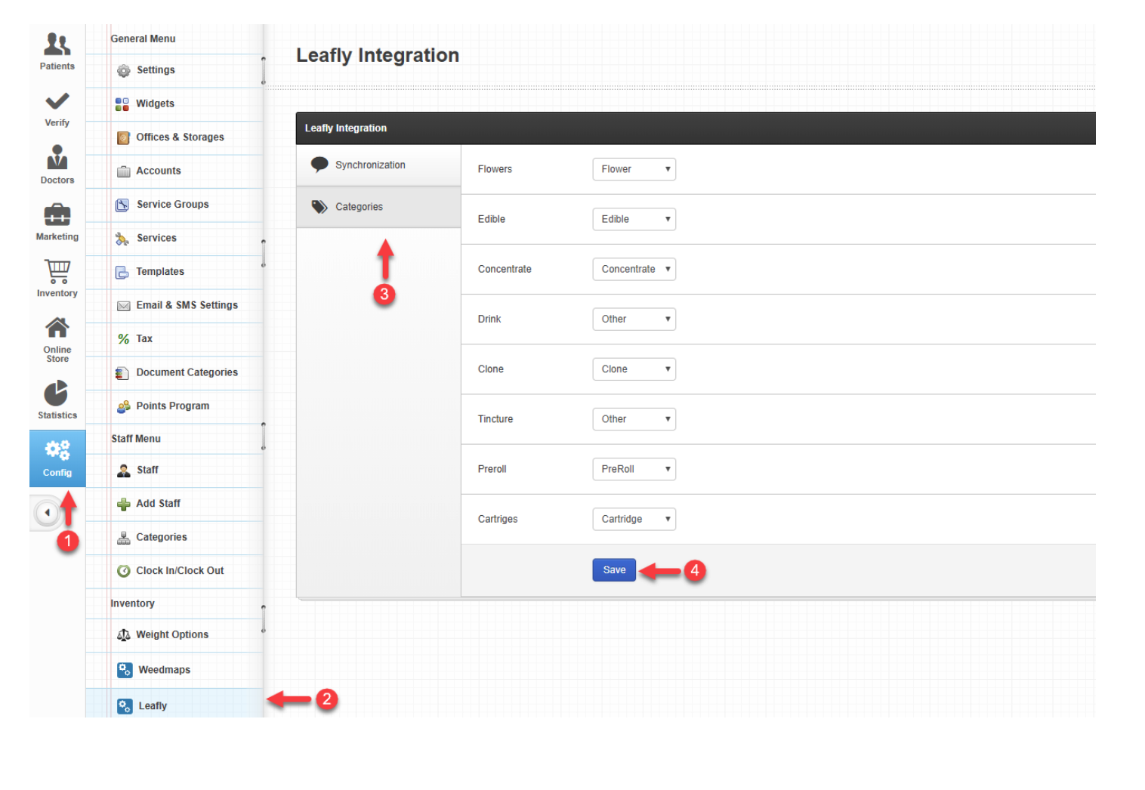
Task: Click the Accounts briefcase icon
Action: pyautogui.click(x=124, y=171)
